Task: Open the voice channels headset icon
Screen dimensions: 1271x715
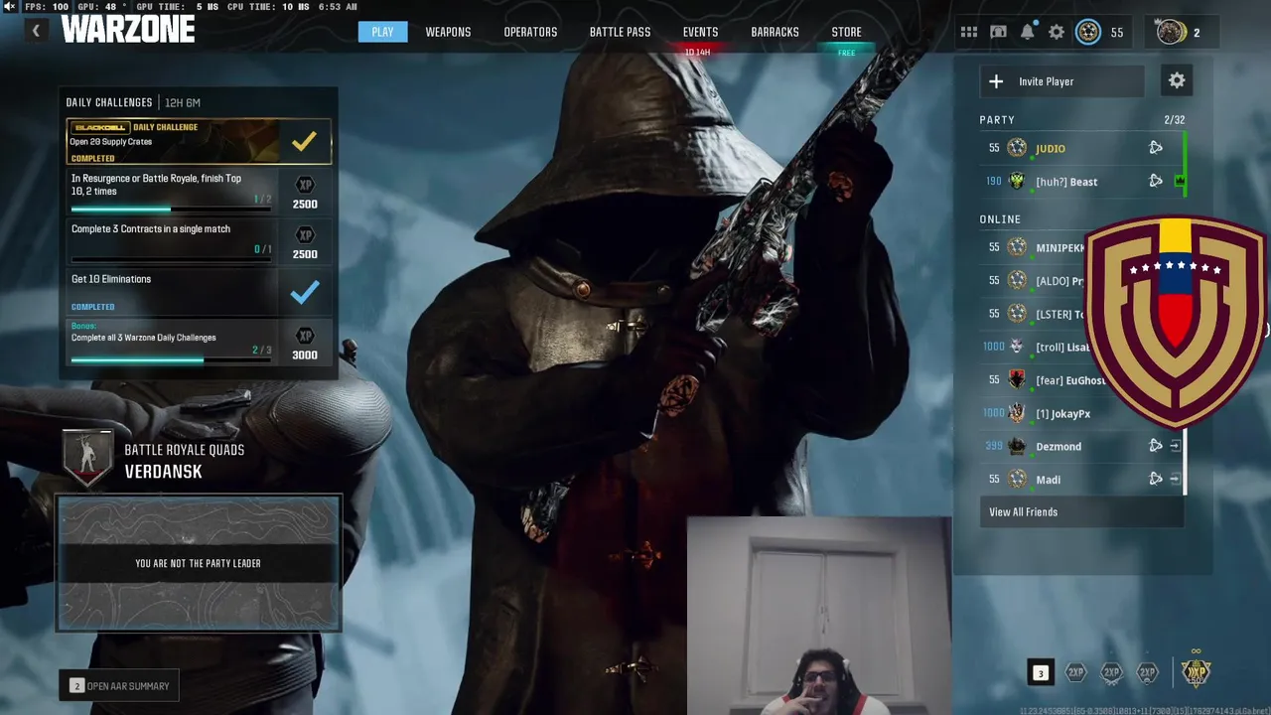Action: (998, 32)
